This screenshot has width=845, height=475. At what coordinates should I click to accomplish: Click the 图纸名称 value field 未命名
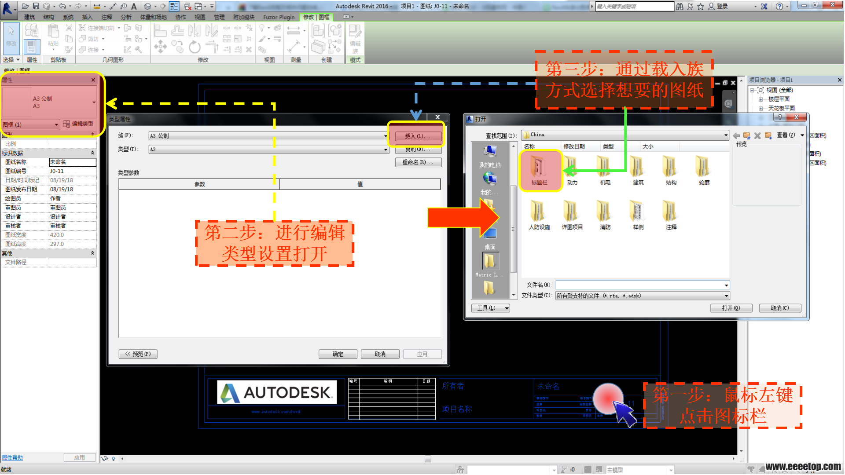tap(73, 162)
